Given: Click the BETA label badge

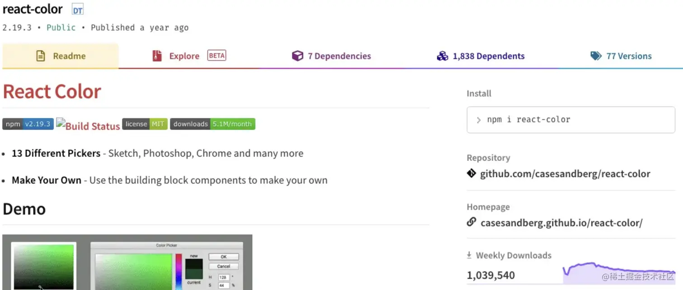Looking at the screenshot, I should pyautogui.click(x=217, y=56).
